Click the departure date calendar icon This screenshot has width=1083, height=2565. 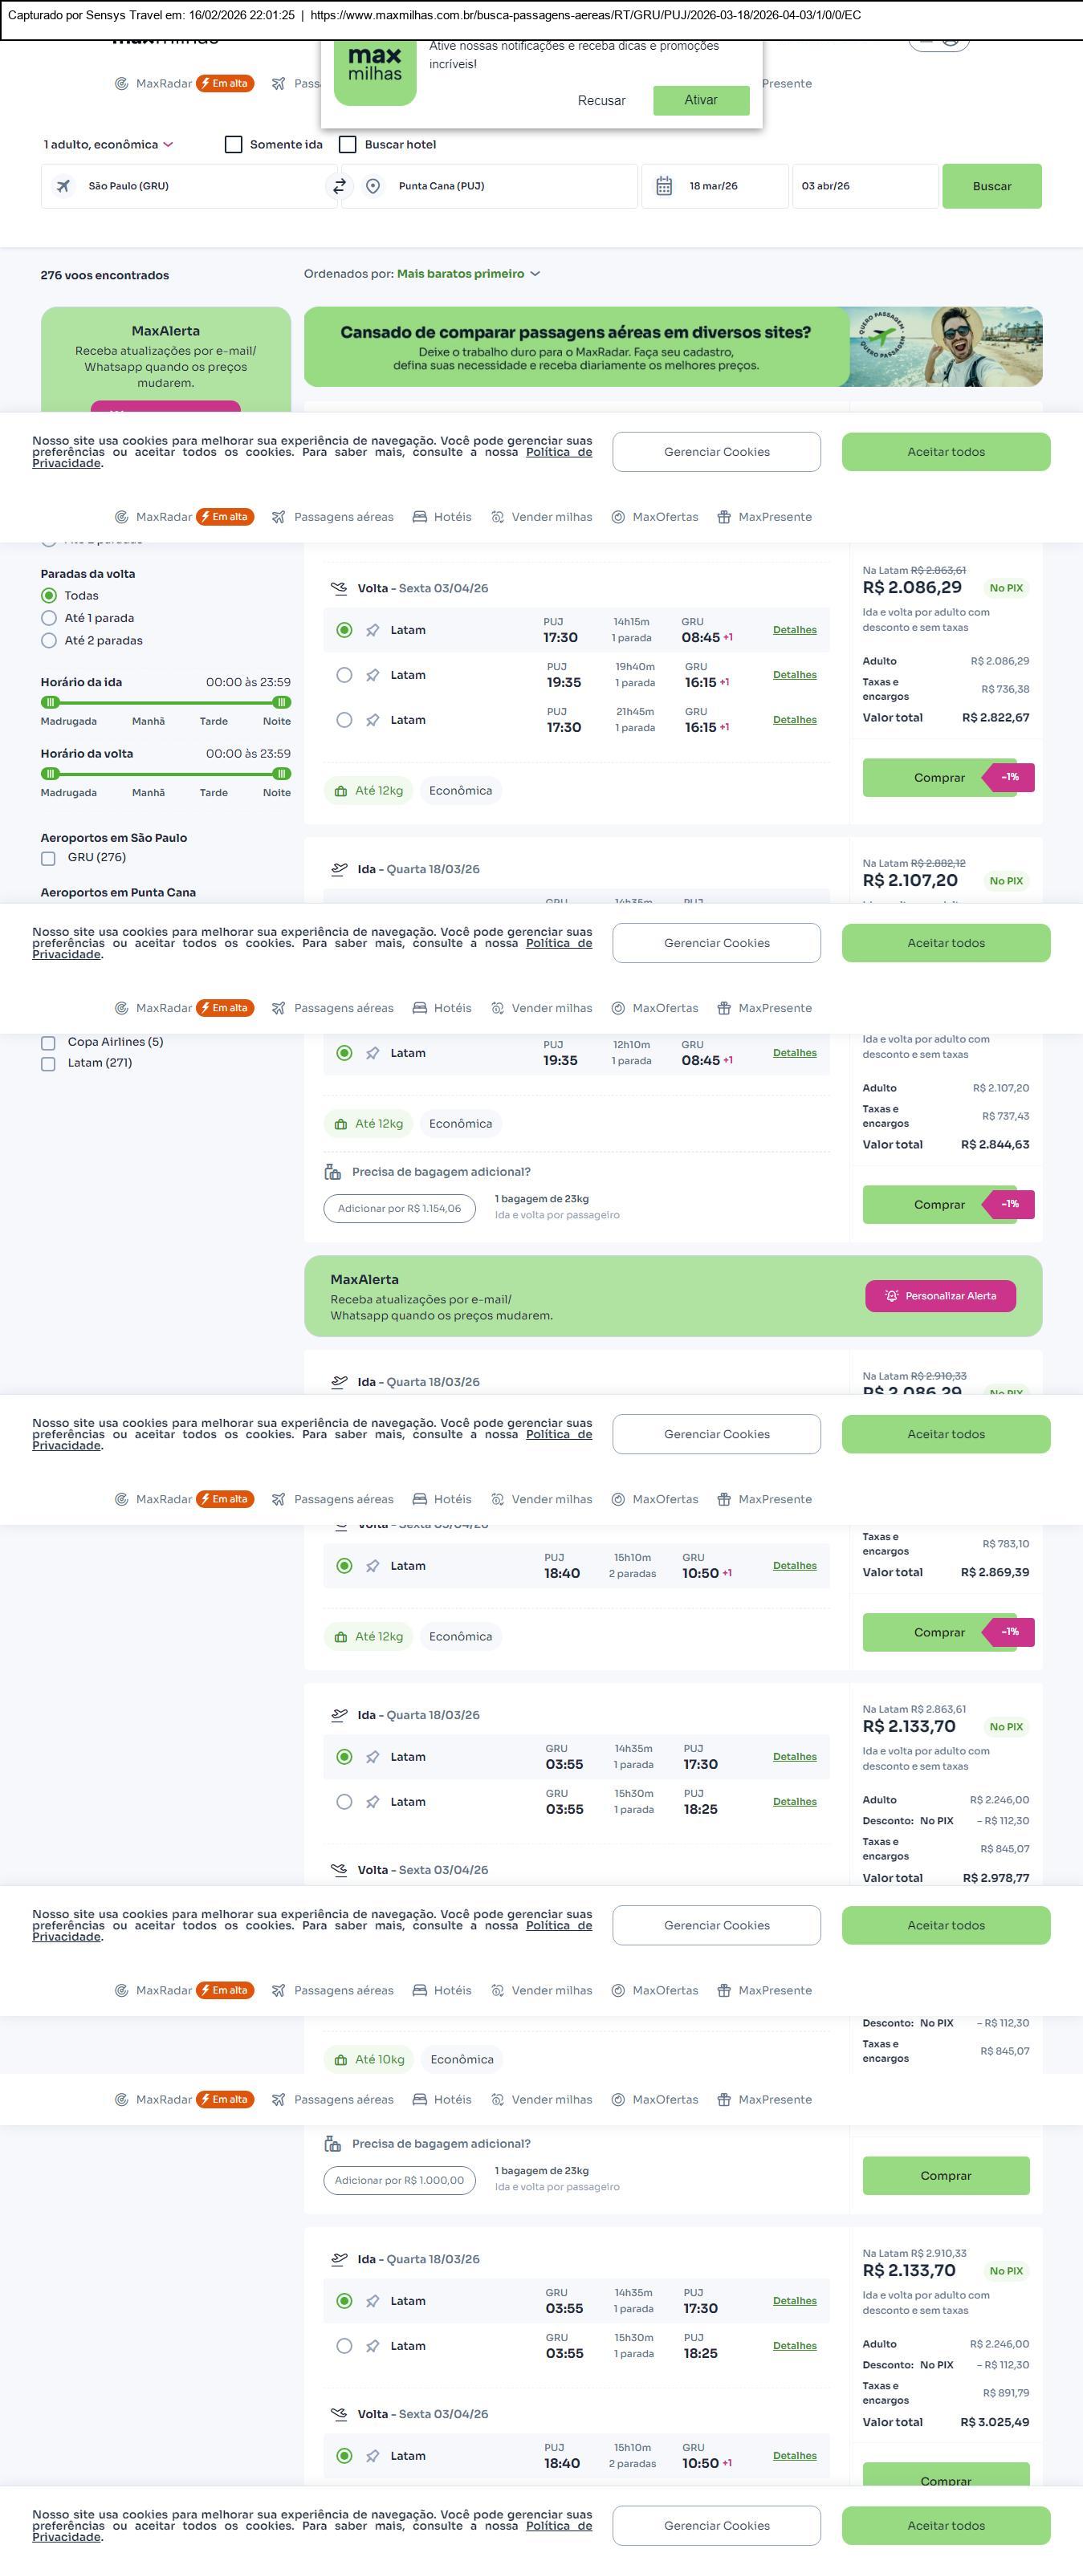665,186
